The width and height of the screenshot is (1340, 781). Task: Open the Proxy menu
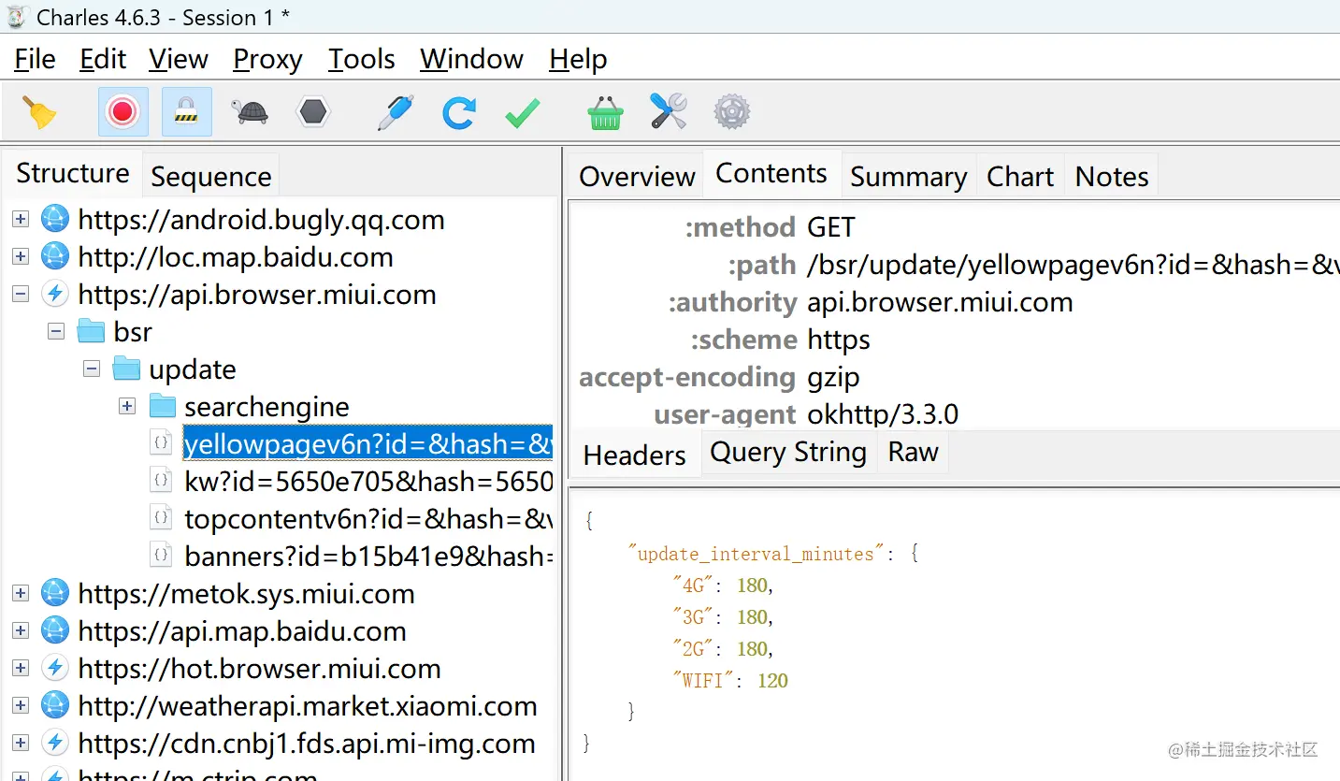pos(267,59)
